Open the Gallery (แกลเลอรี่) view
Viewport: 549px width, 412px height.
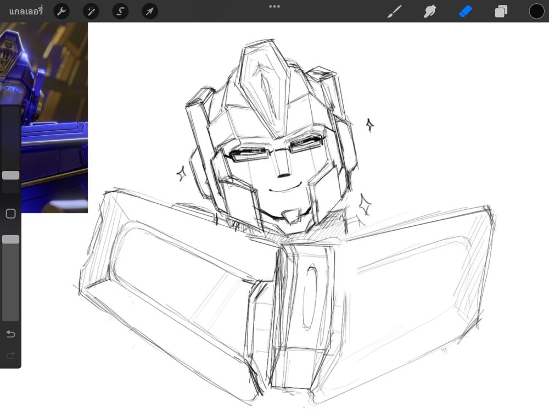click(26, 11)
